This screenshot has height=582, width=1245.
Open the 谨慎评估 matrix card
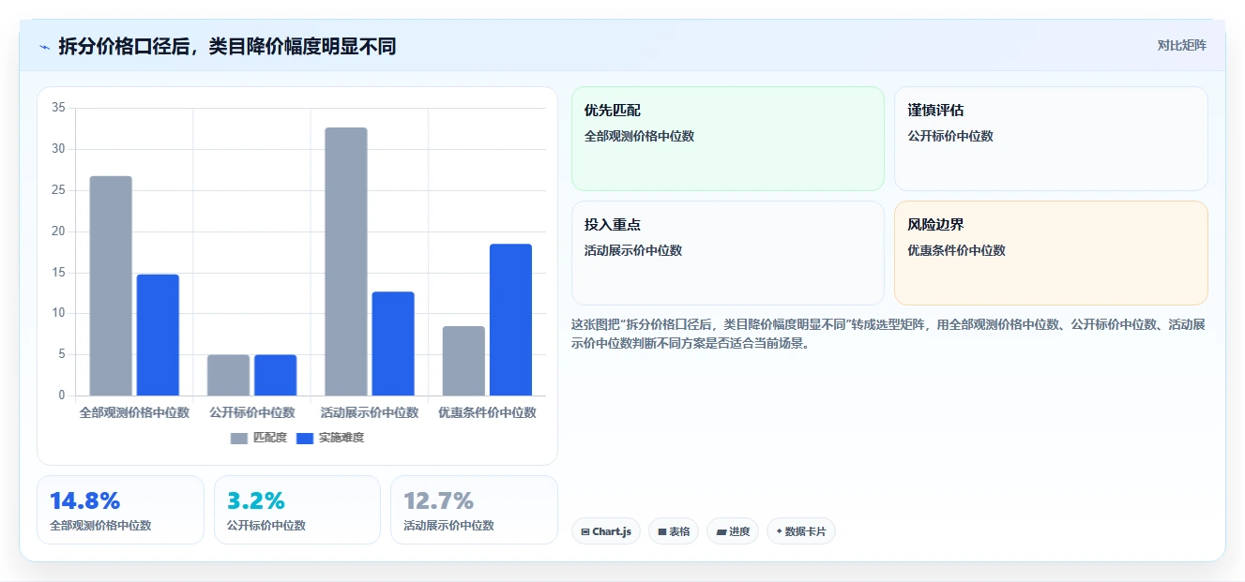(1051, 139)
